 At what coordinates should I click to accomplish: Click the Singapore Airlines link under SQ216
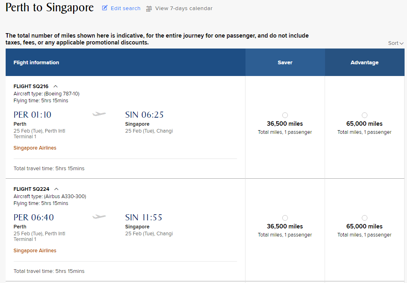click(x=35, y=148)
